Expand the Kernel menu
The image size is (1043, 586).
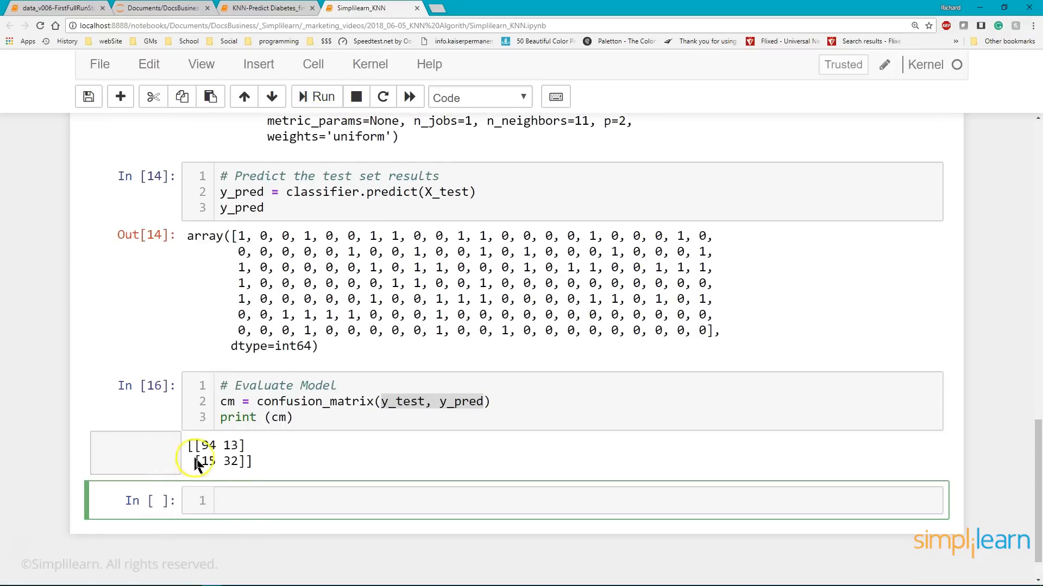[x=370, y=63]
